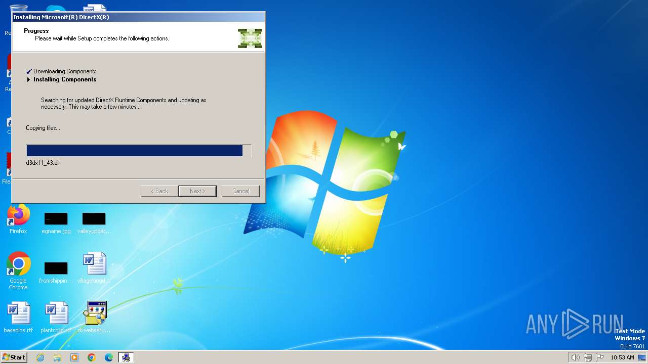This screenshot has height=364, width=648.
Task: Click the Copying files... status text
Action: [x=43, y=128]
